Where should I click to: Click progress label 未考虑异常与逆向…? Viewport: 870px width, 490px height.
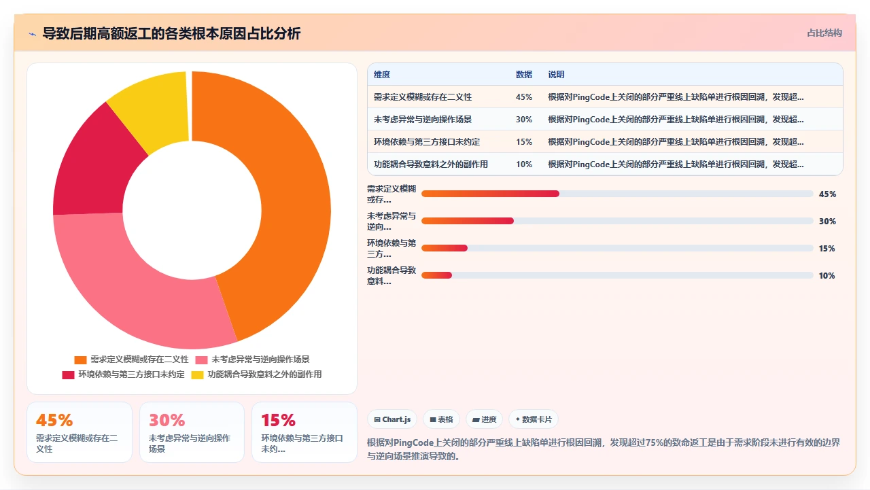pyautogui.click(x=391, y=221)
